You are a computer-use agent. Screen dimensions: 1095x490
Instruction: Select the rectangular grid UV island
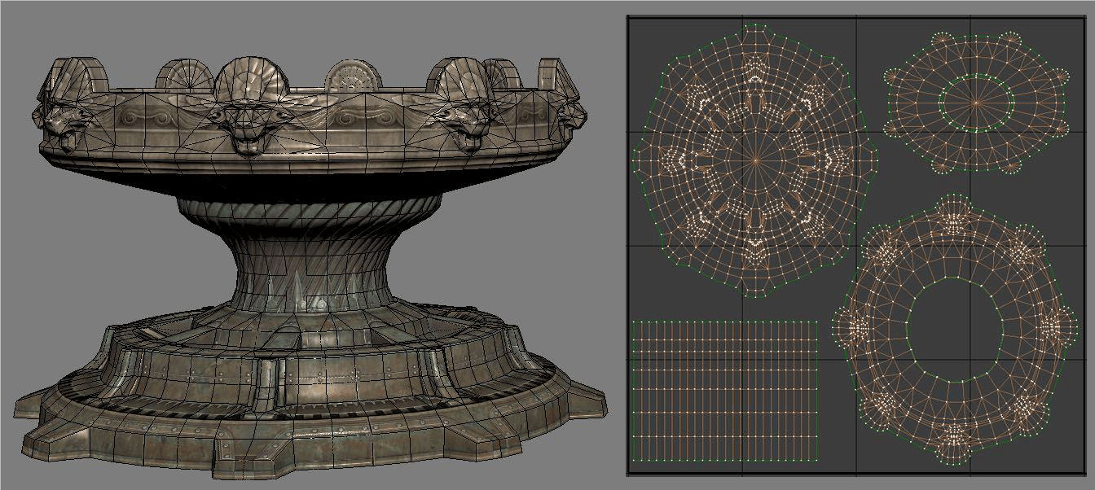(x=724, y=389)
